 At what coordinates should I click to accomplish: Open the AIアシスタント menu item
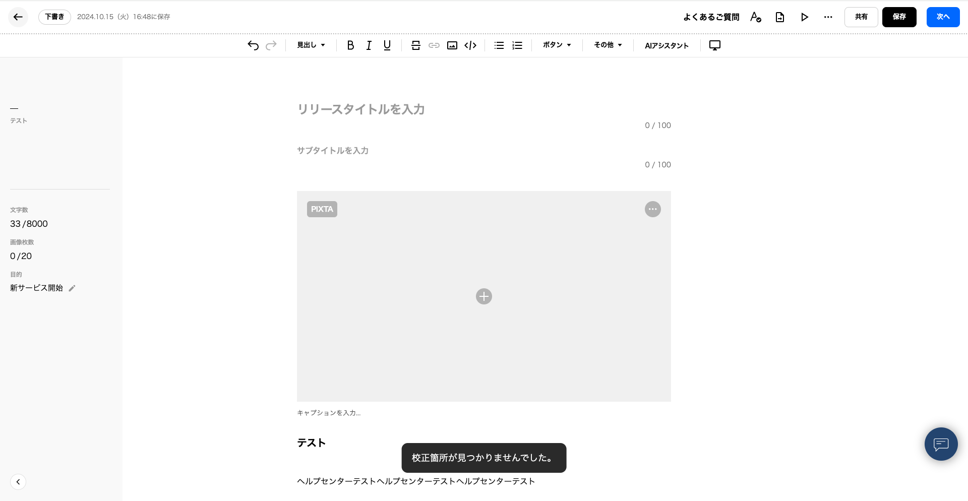pyautogui.click(x=667, y=45)
